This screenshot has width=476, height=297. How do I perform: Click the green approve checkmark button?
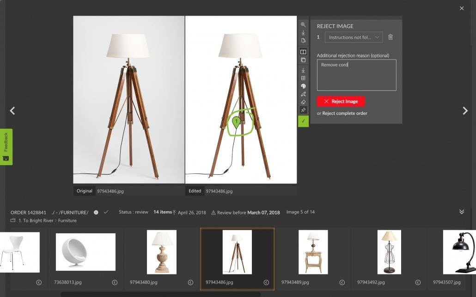[x=303, y=121]
